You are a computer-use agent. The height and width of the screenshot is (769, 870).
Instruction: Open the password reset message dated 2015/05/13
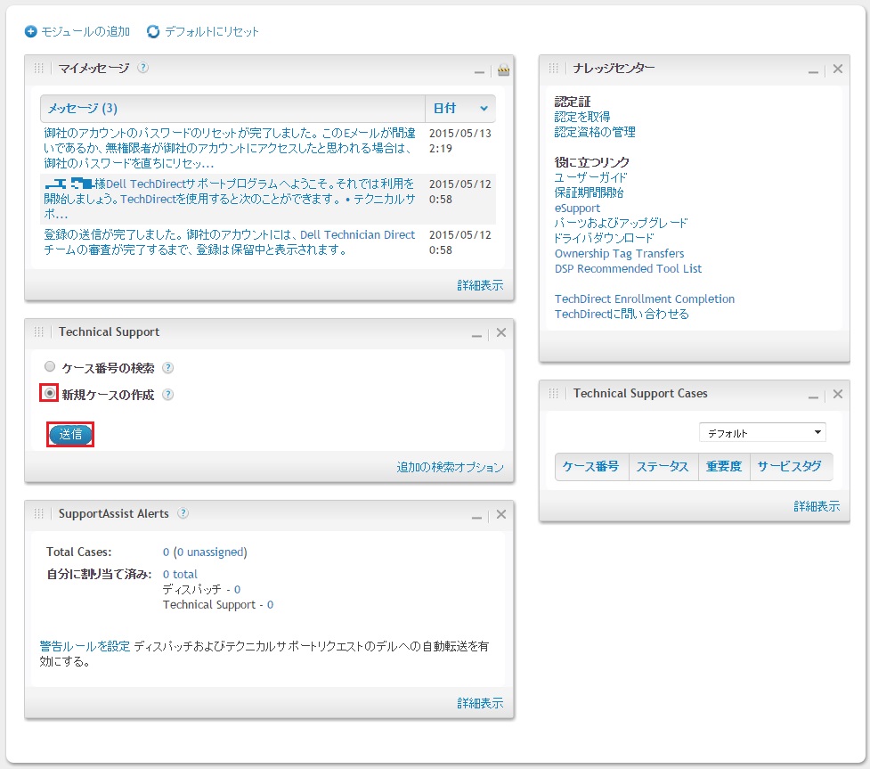(x=230, y=148)
